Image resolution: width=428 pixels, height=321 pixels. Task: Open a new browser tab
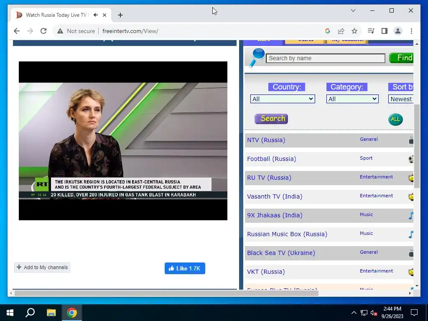[120, 15]
